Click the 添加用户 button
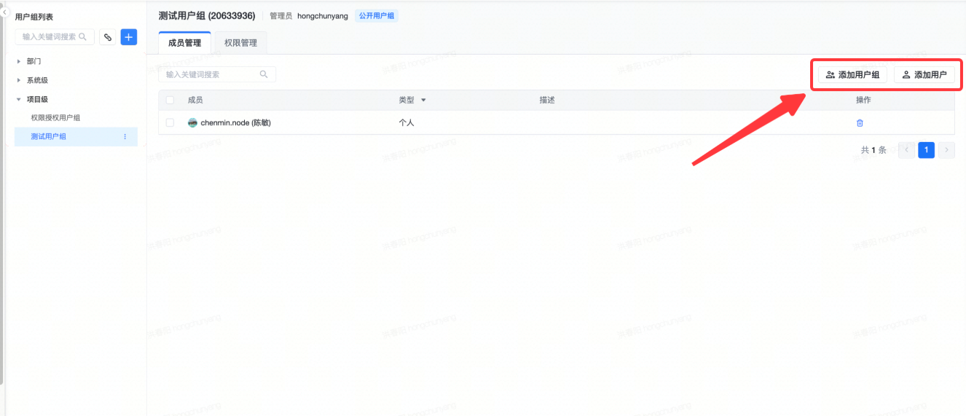The image size is (966, 416). [924, 74]
